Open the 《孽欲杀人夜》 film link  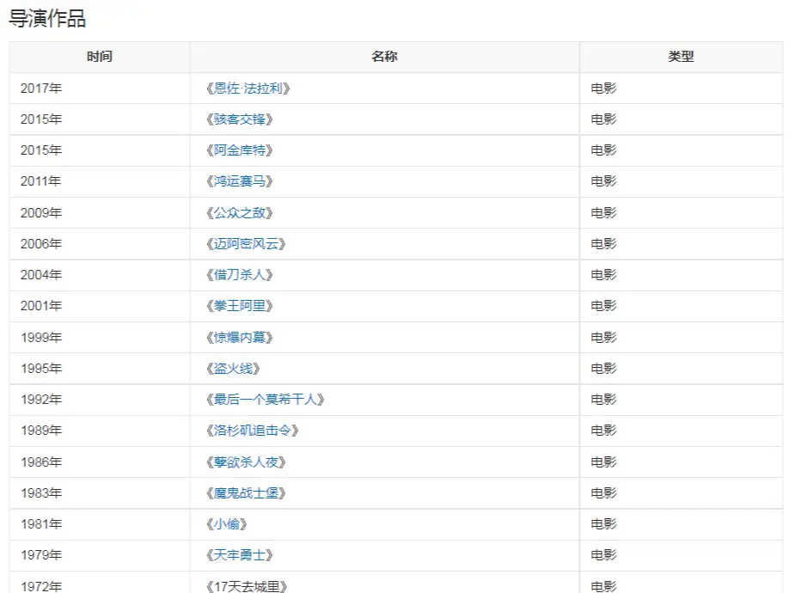(246, 462)
